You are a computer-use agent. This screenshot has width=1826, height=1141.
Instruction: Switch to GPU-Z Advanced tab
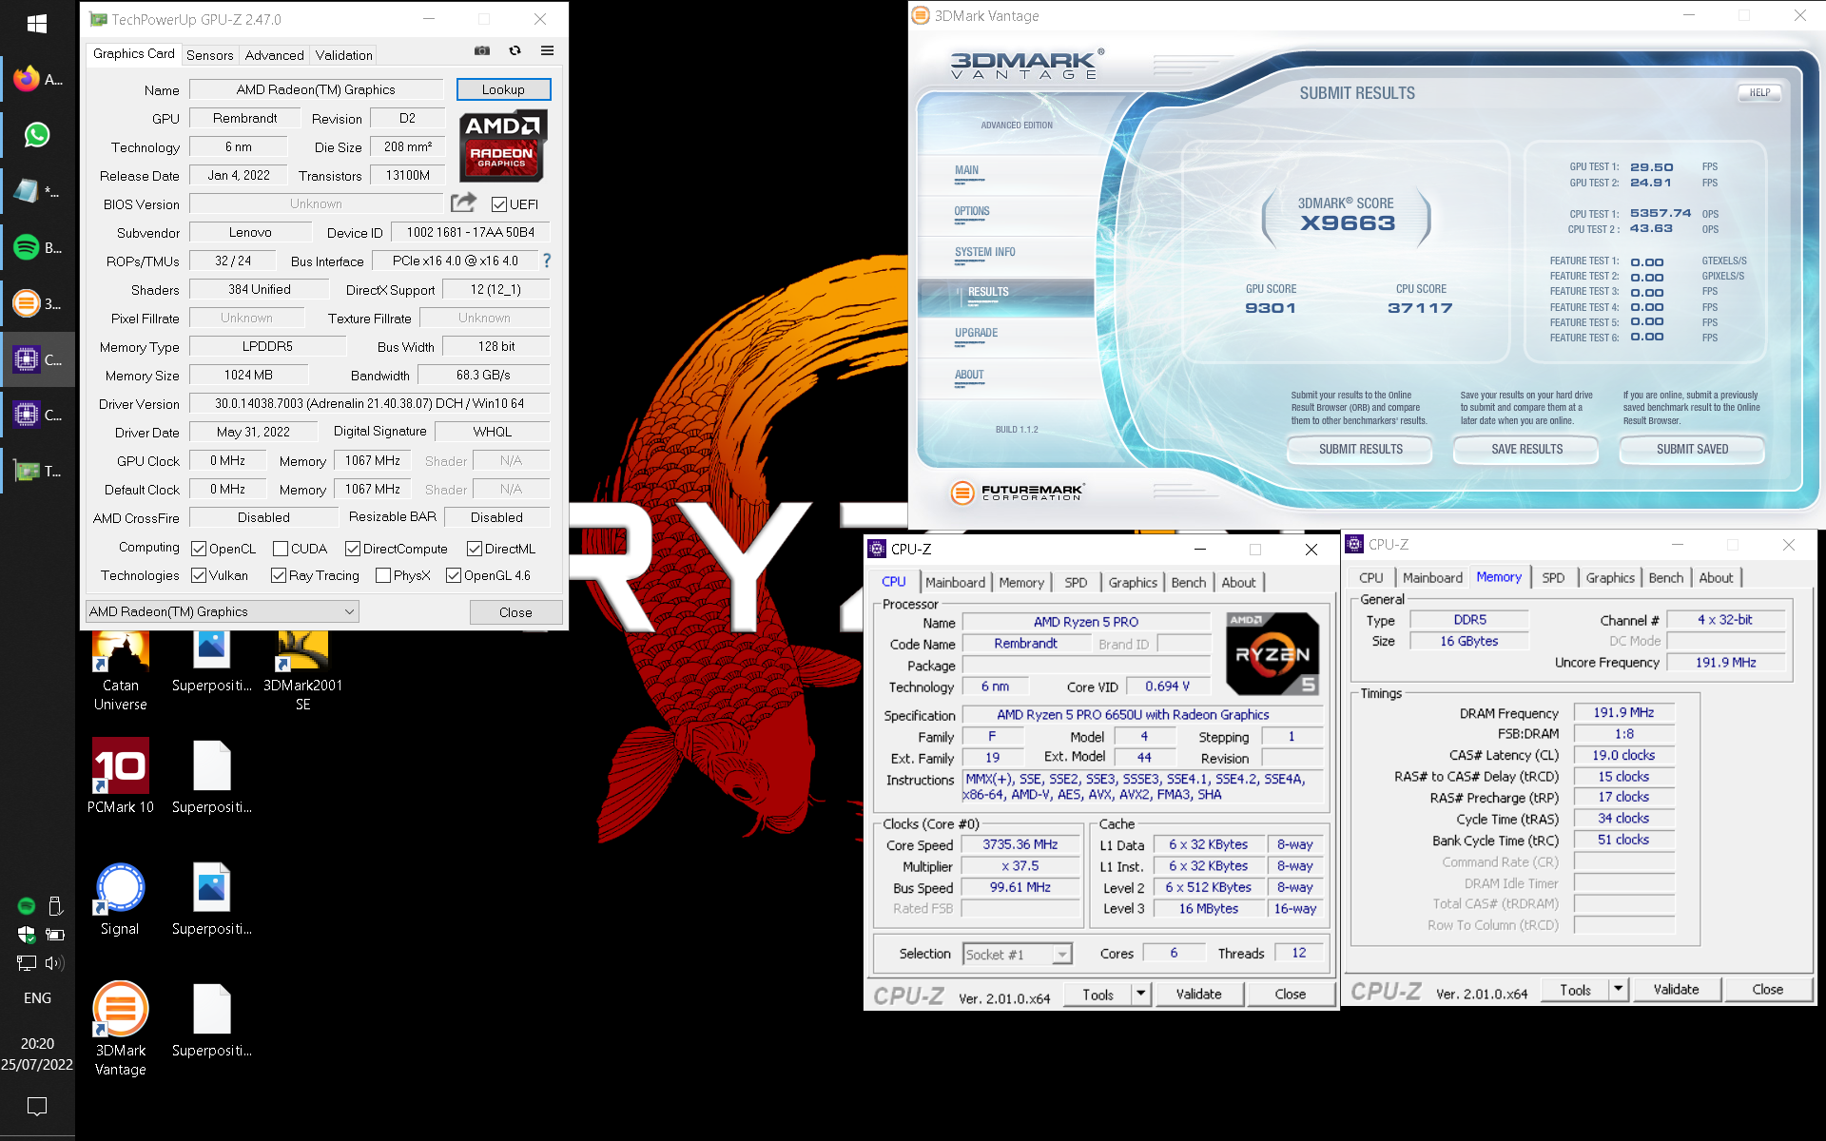tap(274, 55)
